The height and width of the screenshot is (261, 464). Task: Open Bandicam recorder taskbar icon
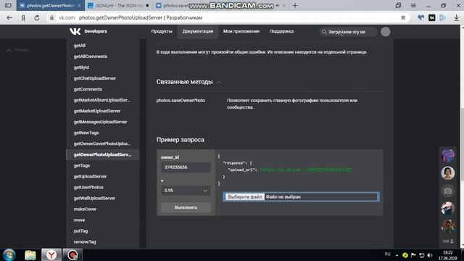(x=72, y=254)
